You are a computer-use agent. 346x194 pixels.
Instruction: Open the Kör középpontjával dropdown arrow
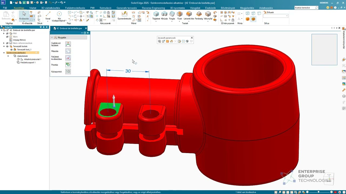click(66, 21)
